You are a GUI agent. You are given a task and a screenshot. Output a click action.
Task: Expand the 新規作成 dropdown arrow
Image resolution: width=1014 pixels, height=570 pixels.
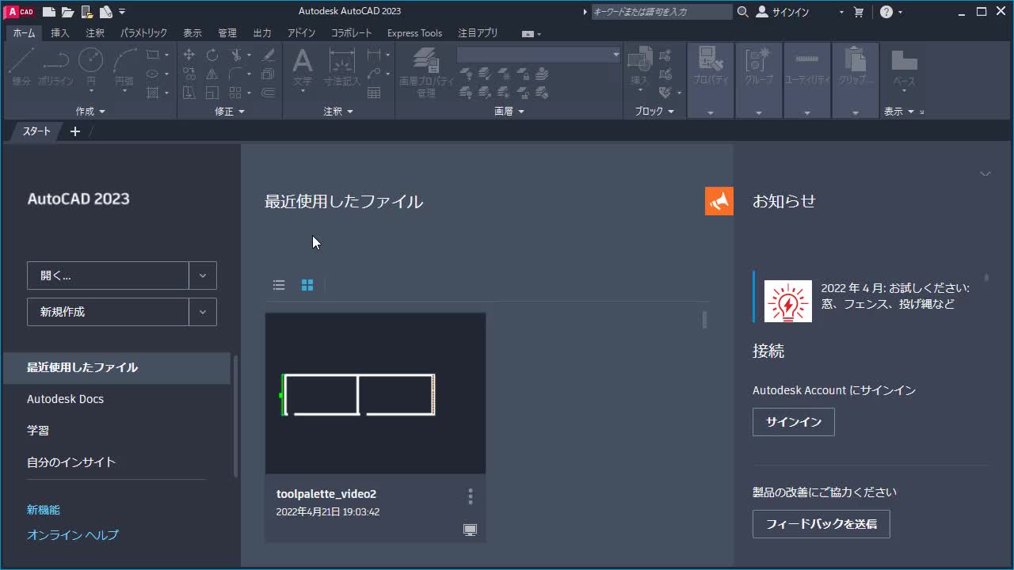203,312
